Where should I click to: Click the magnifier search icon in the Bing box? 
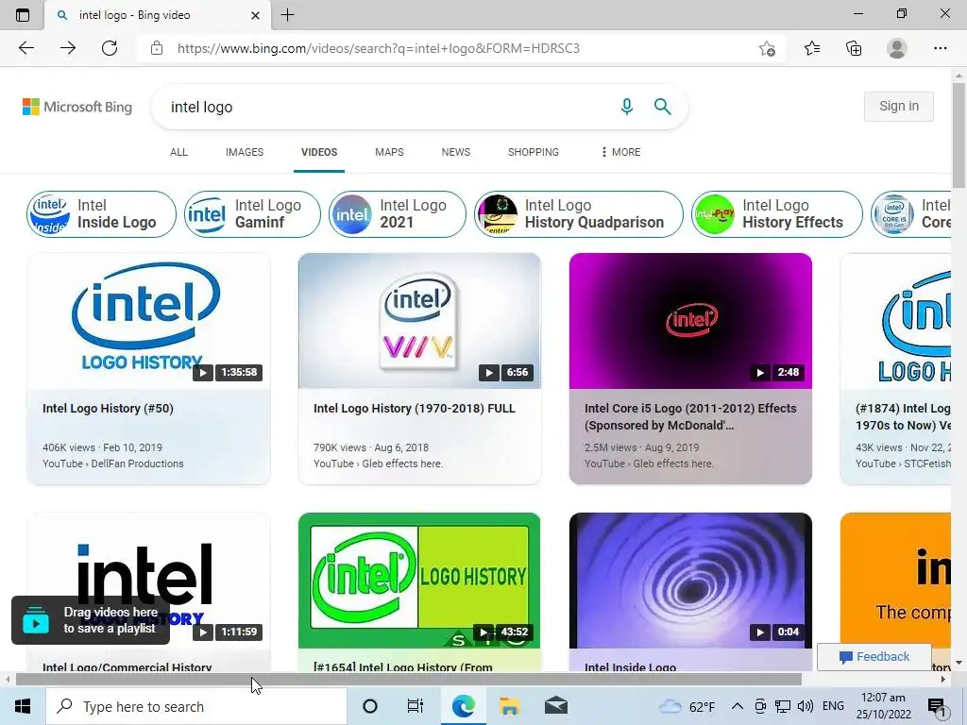point(662,107)
